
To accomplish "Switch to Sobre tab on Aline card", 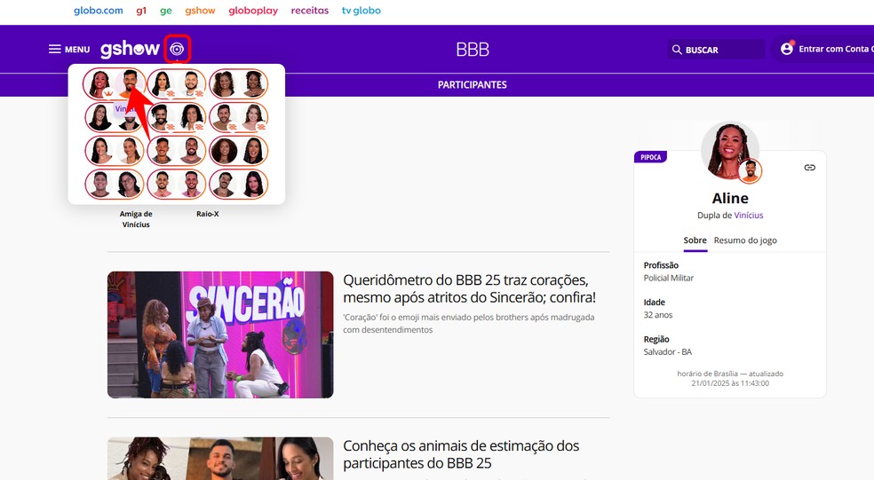I will point(695,240).
